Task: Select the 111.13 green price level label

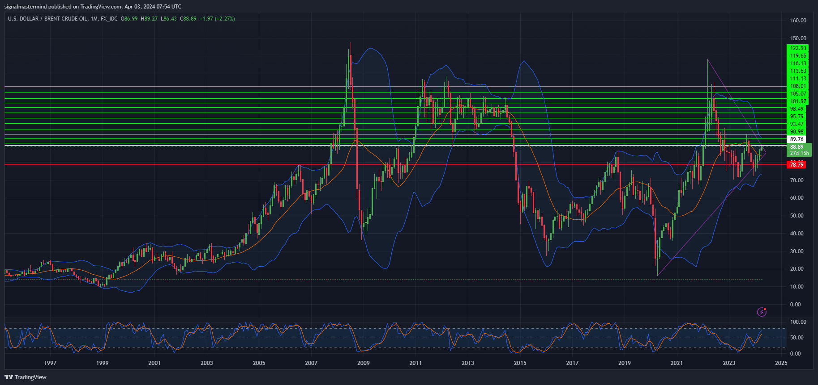Action: click(798, 79)
